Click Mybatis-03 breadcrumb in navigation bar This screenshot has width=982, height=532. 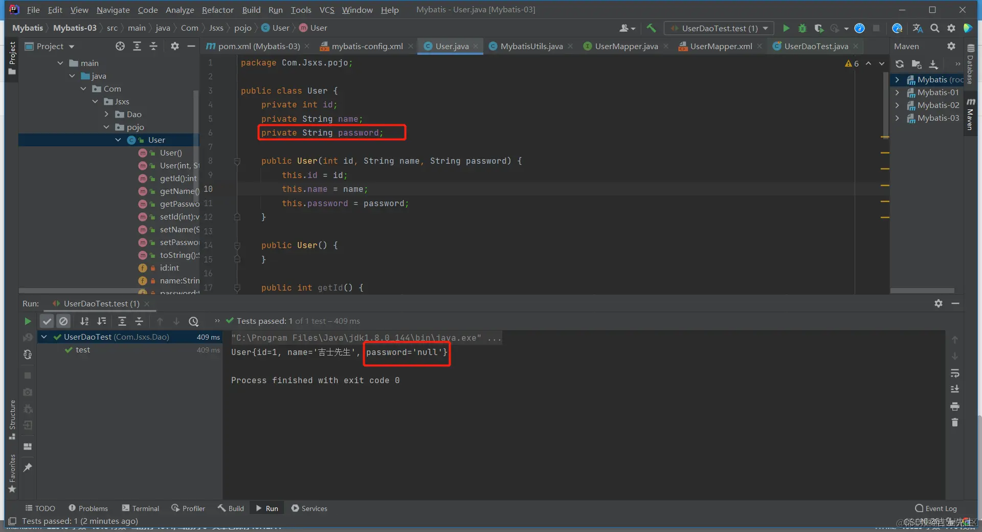click(x=75, y=28)
